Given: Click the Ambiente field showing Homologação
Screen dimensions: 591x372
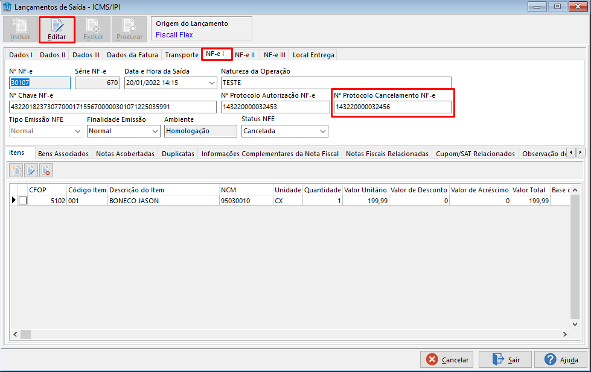Looking at the screenshot, I should (x=200, y=131).
